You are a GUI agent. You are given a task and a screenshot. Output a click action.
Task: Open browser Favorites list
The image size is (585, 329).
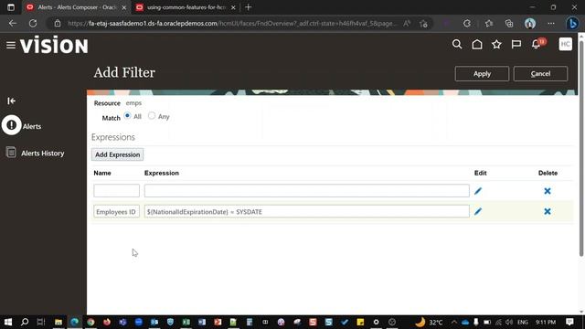coord(489,24)
